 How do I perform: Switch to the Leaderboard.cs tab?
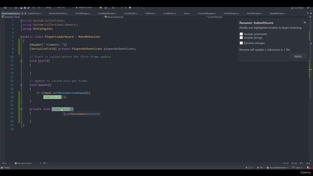point(34,13)
